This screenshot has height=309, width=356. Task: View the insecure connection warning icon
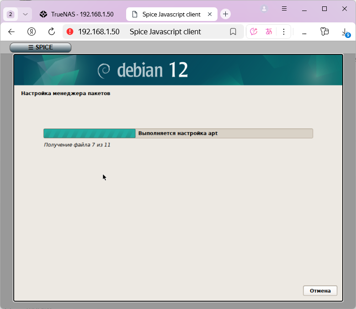point(70,32)
